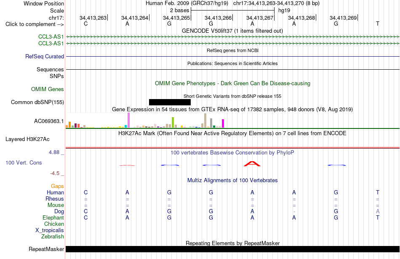Click the Mouse species label
This screenshot has width=400, height=259.
(56, 205)
